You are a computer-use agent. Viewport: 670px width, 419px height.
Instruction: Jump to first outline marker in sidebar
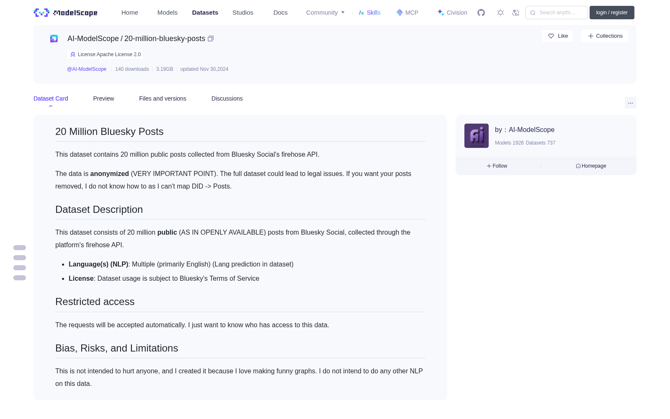tap(20, 248)
